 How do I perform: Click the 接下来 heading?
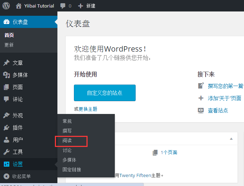coord(206,74)
